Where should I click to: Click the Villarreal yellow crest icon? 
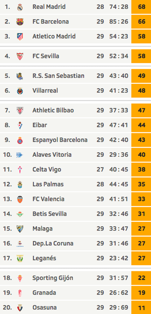[x=20, y=91]
